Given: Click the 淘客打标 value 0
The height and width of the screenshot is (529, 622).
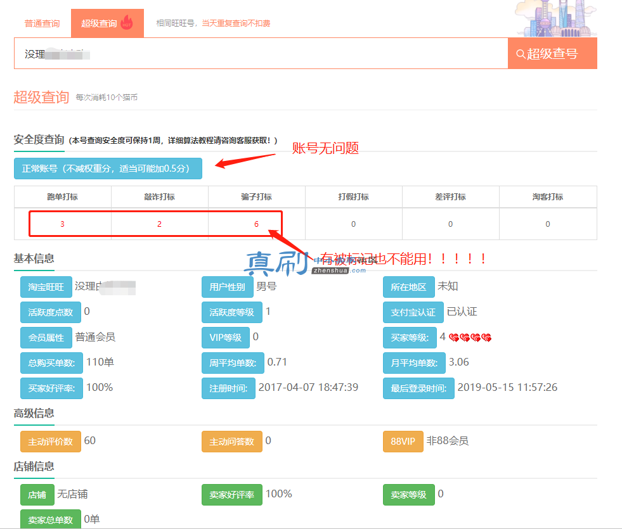Looking at the screenshot, I should (547, 224).
